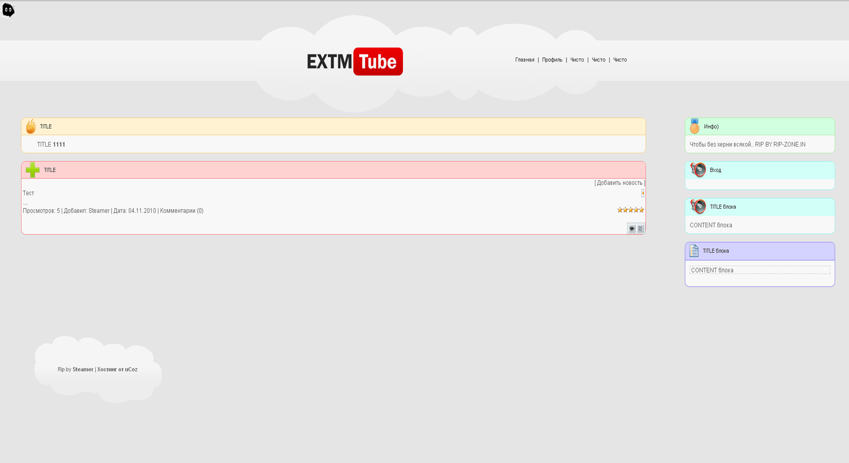Click the Инфо) block title

point(711,127)
